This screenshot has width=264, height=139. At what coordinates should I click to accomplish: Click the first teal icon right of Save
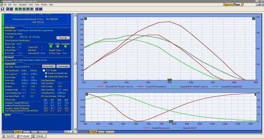16,9
